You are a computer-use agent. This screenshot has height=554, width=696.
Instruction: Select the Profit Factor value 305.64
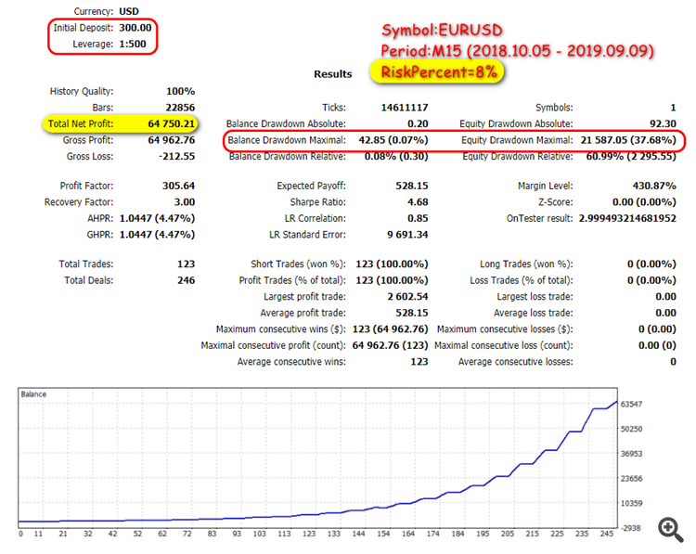pos(178,186)
